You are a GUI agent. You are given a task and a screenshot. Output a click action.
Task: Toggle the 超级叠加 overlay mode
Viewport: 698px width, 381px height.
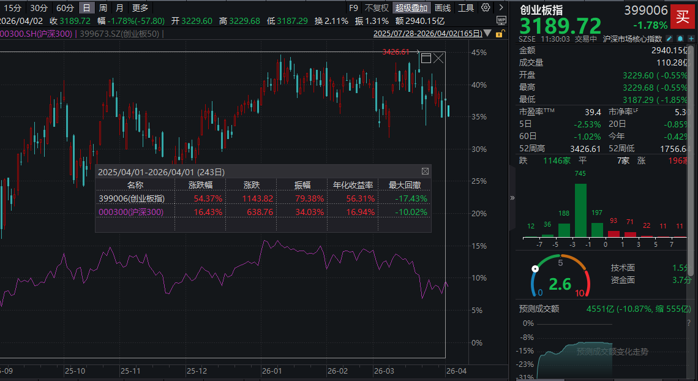pyautogui.click(x=411, y=8)
